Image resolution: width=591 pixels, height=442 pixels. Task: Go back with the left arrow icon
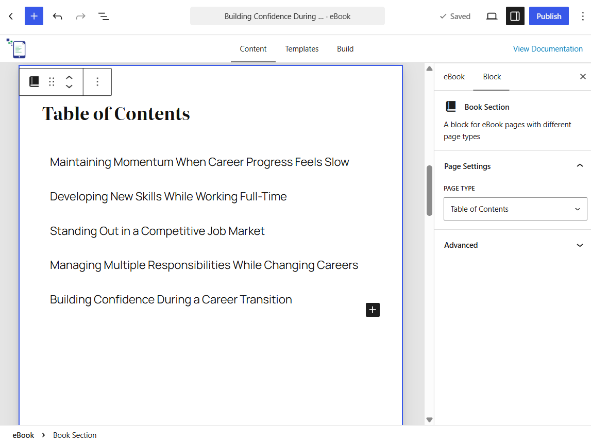click(x=11, y=16)
